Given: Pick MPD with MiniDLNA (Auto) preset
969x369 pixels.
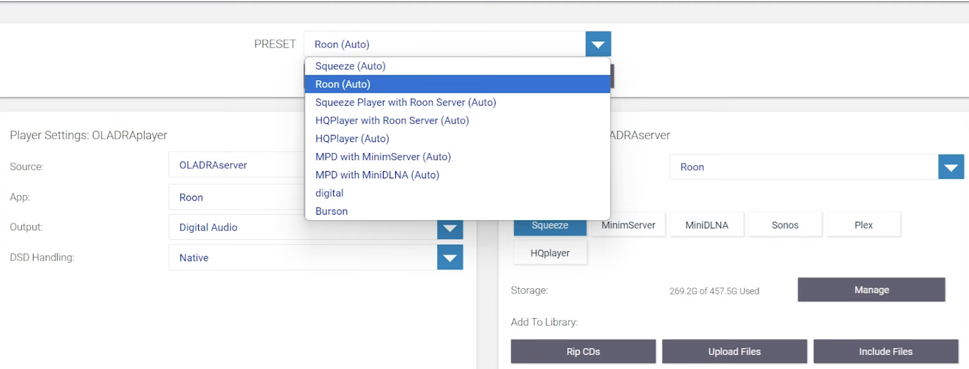Looking at the screenshot, I should coord(377,175).
